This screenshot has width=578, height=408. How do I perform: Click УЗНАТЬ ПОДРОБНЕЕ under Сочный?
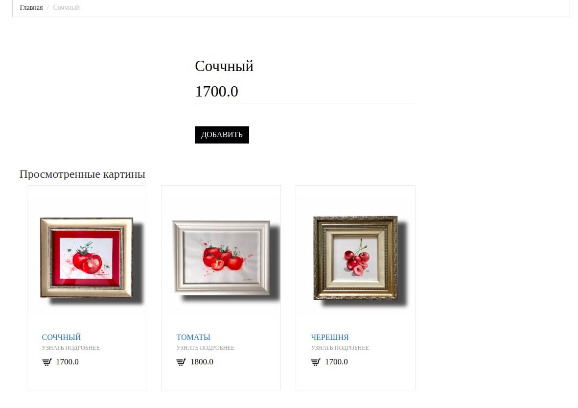tap(71, 348)
